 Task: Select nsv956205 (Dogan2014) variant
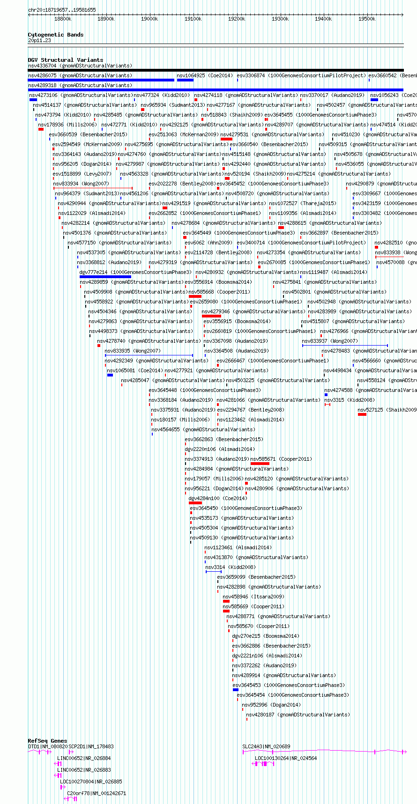82,164
